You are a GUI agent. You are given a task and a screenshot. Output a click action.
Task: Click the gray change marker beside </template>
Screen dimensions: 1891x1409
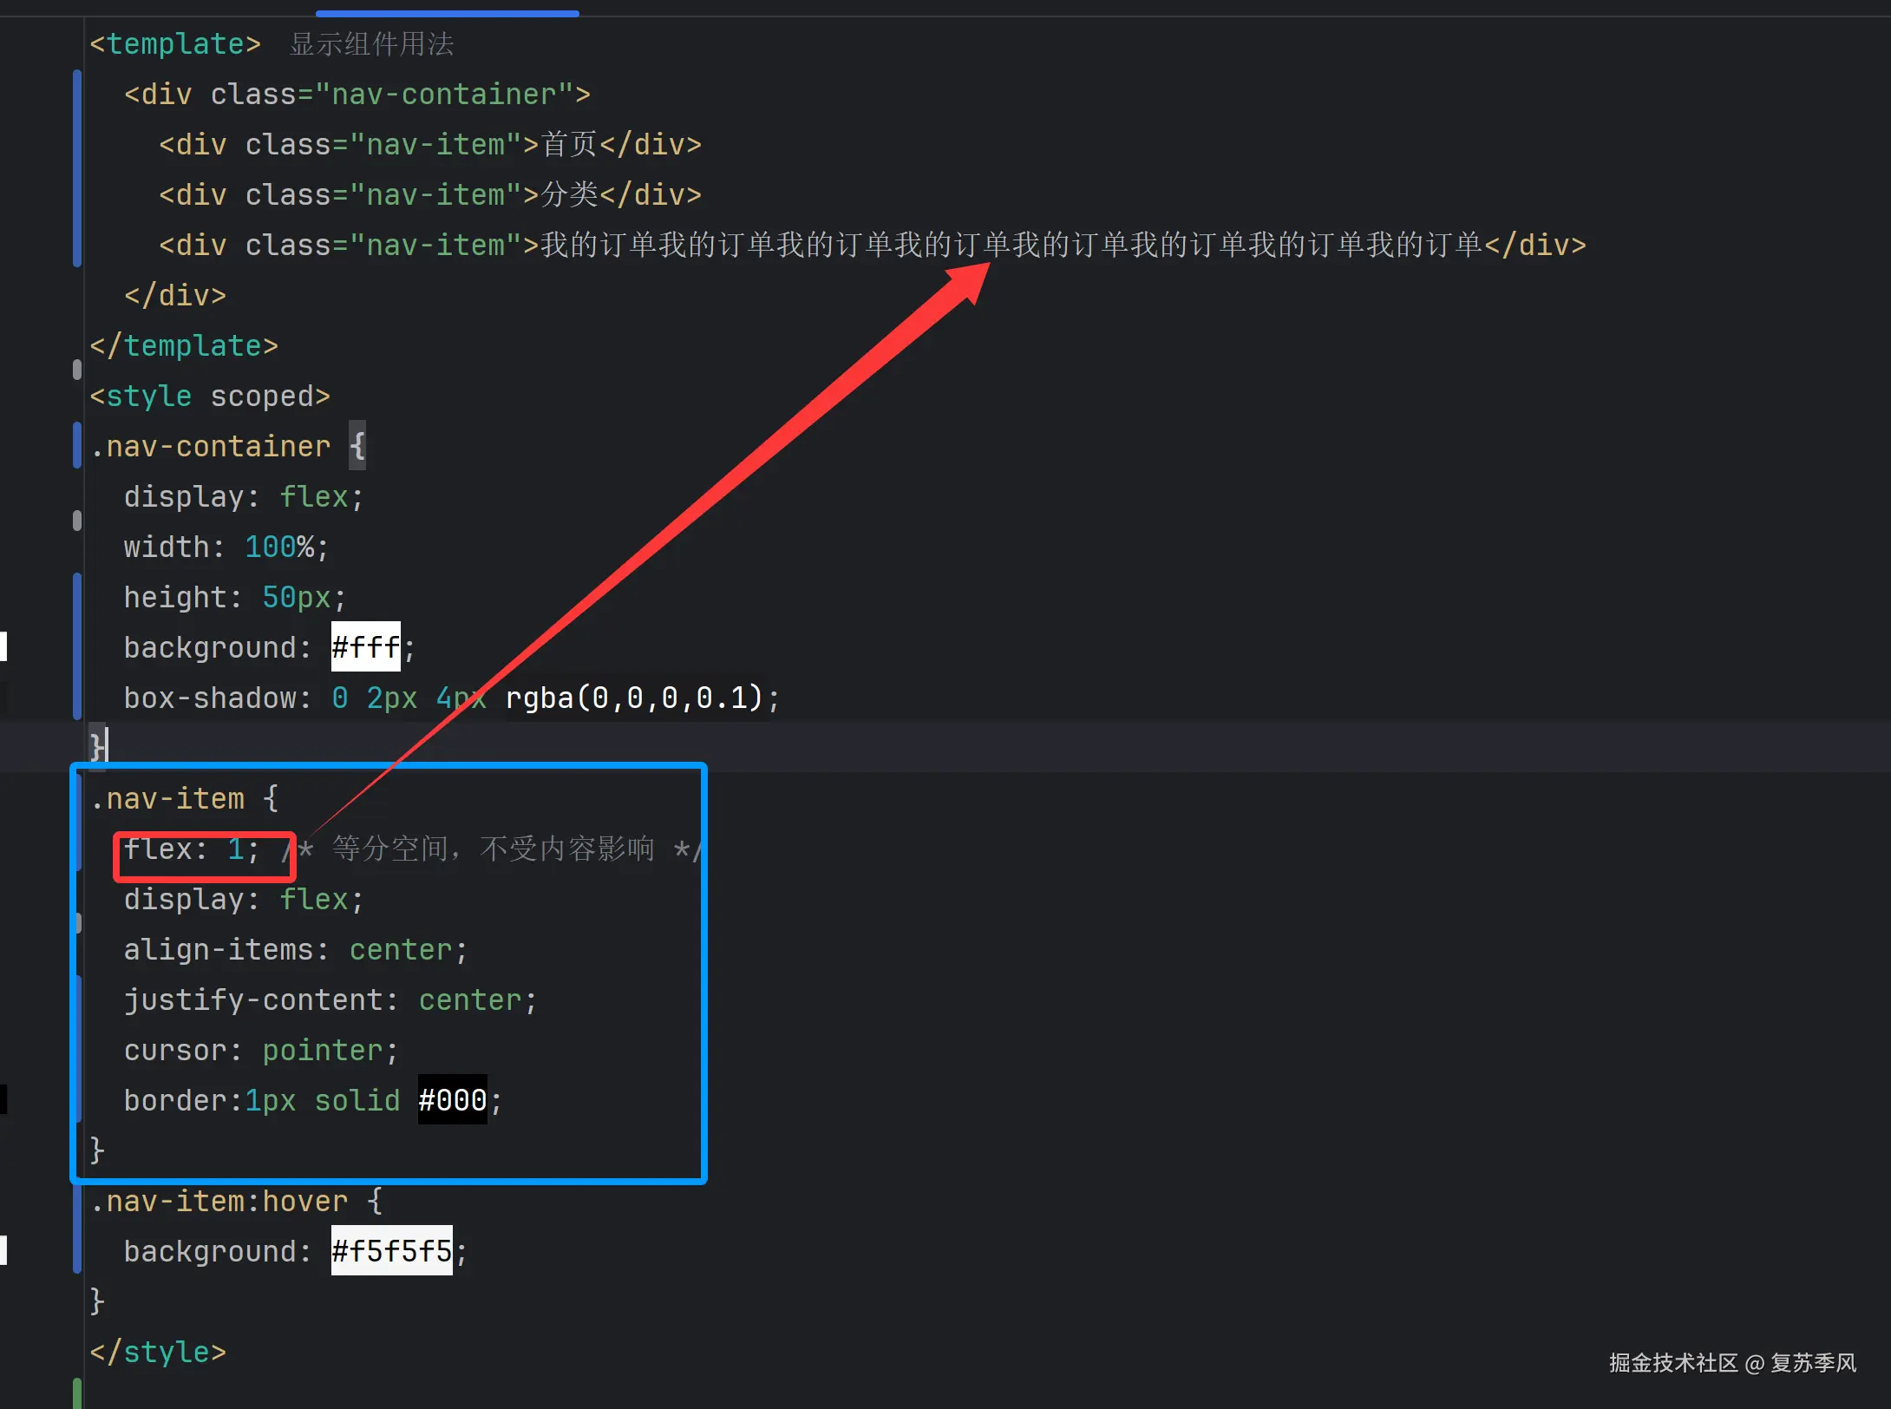(x=77, y=370)
